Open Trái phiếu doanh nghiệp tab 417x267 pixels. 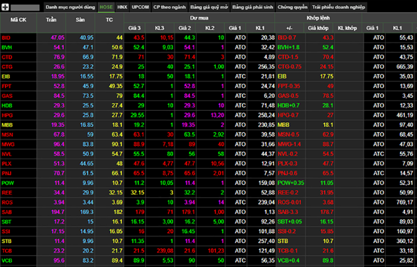338,8
